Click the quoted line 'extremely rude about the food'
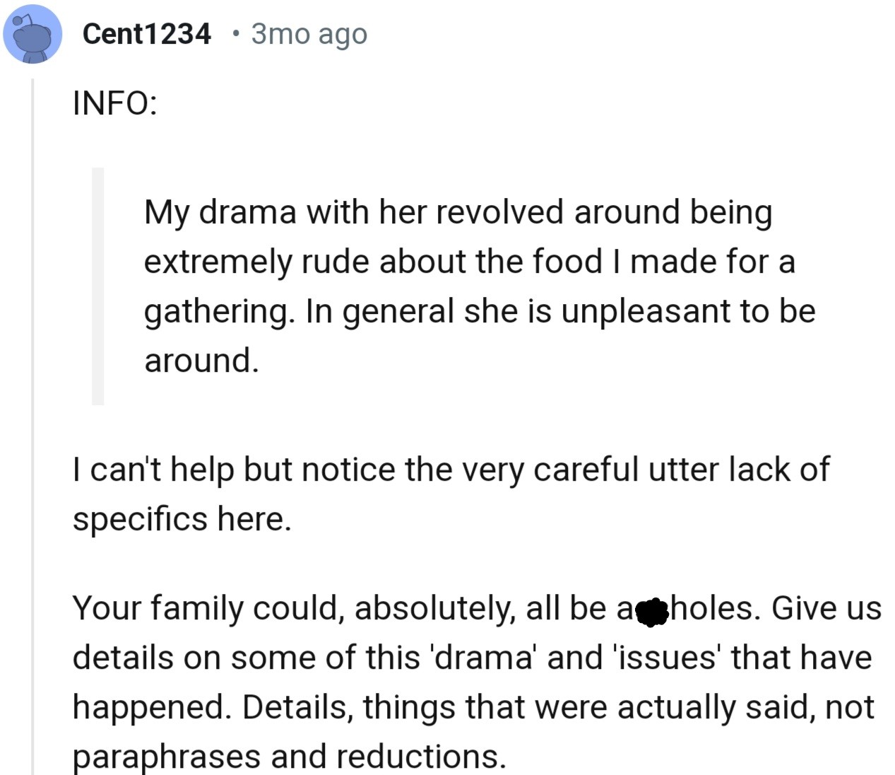The image size is (895, 775). tap(469, 261)
